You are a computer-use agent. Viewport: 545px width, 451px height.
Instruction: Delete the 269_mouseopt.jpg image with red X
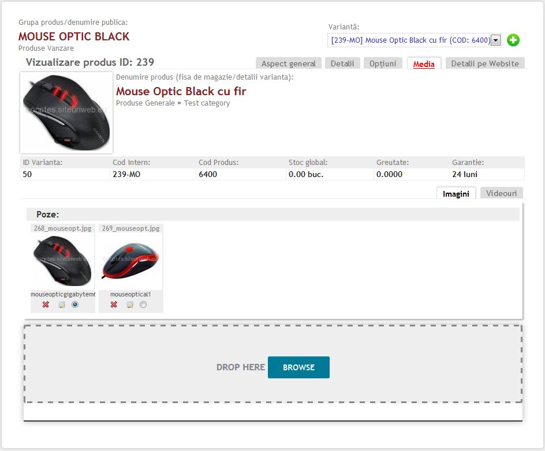click(x=114, y=305)
